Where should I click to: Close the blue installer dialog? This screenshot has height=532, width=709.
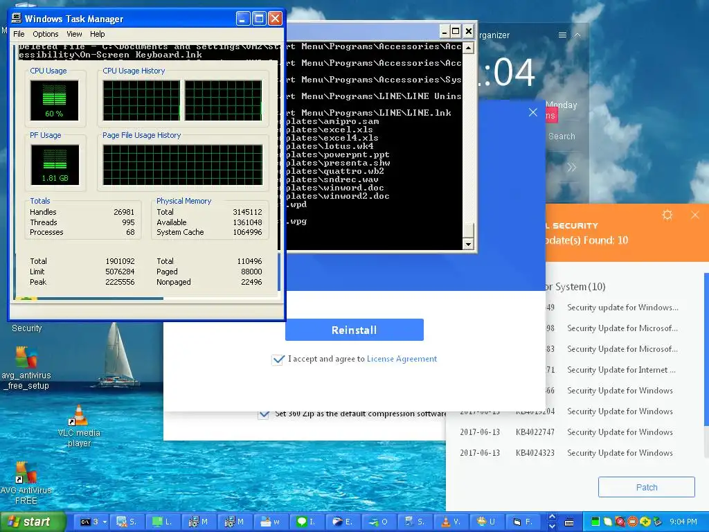pos(533,112)
